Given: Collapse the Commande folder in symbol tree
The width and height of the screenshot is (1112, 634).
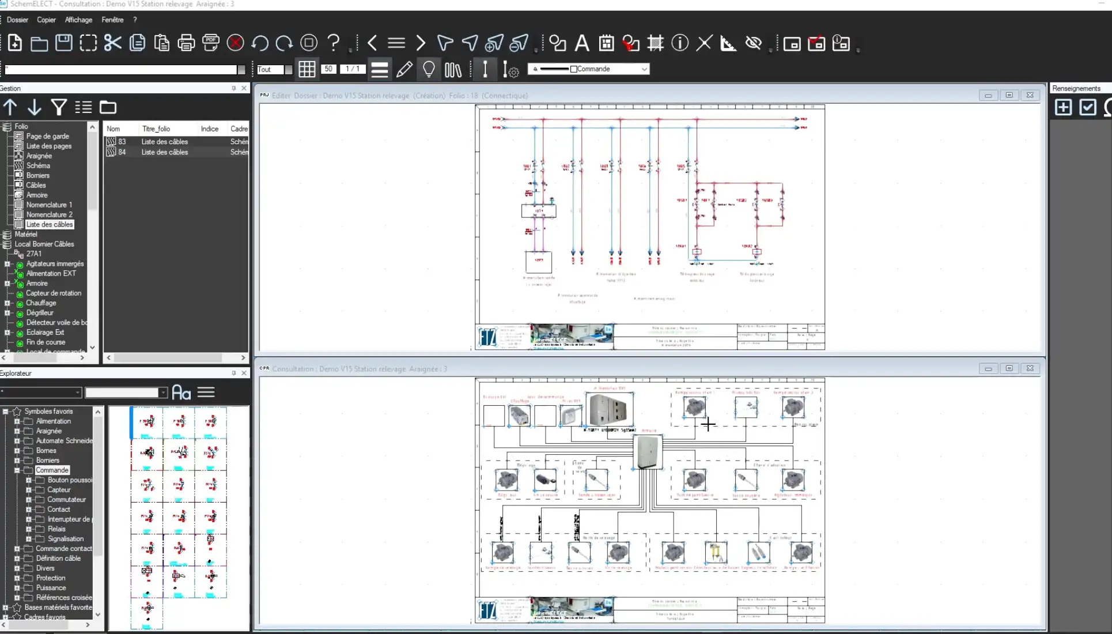Looking at the screenshot, I should (x=17, y=470).
